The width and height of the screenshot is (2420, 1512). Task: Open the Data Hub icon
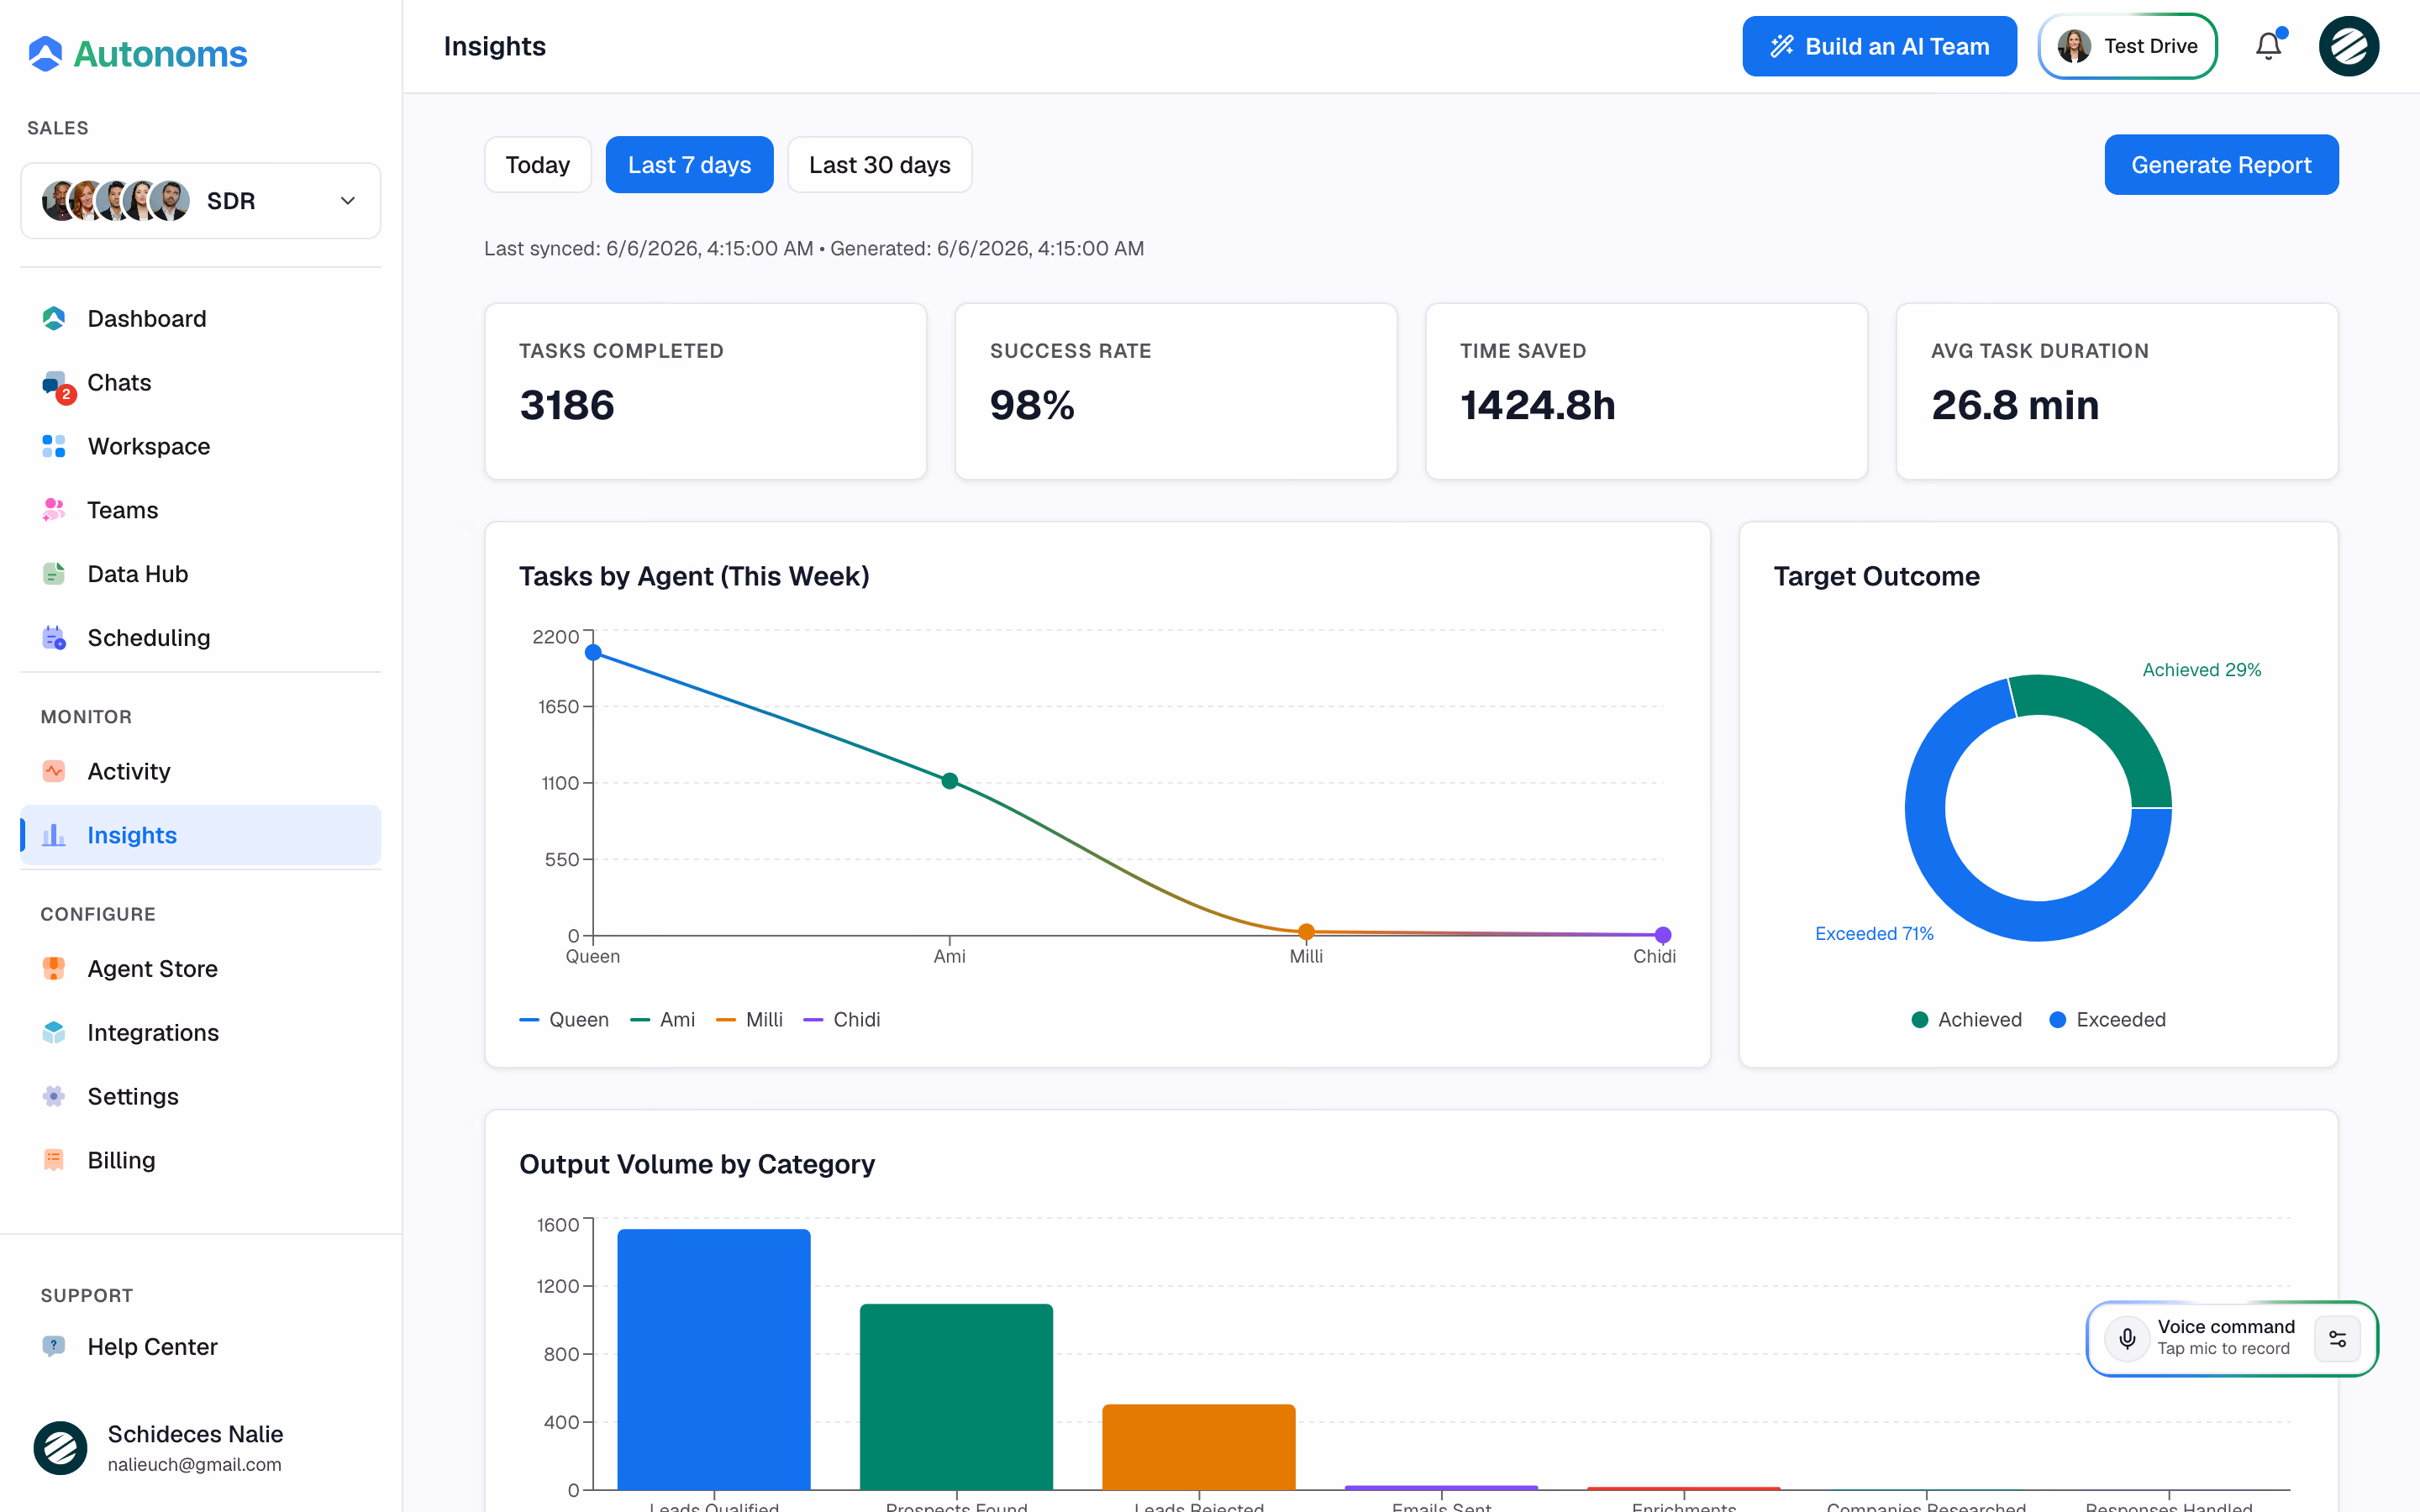click(x=54, y=574)
